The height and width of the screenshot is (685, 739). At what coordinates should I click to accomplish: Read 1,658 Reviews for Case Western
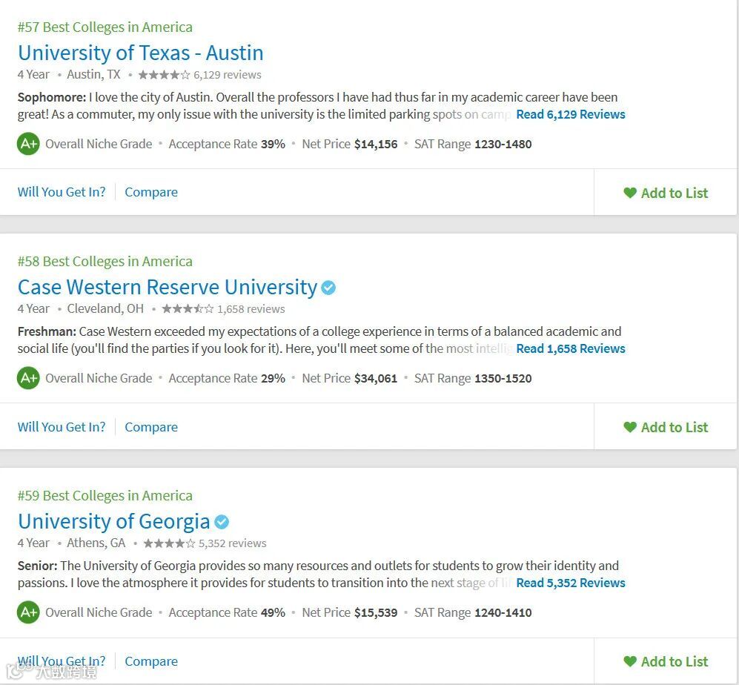pyautogui.click(x=570, y=348)
